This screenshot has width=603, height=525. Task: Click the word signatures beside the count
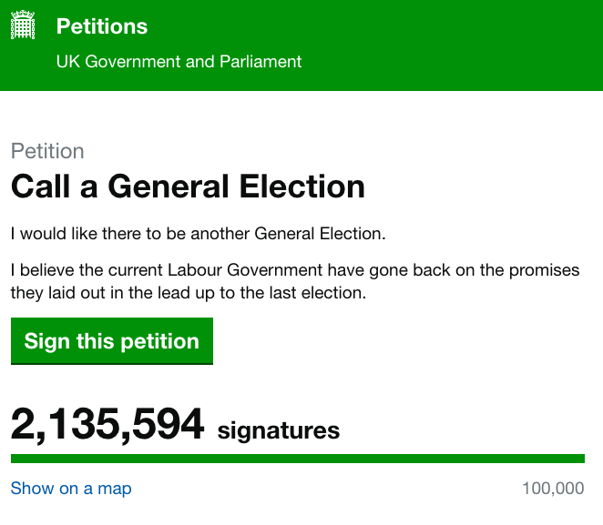point(278,429)
